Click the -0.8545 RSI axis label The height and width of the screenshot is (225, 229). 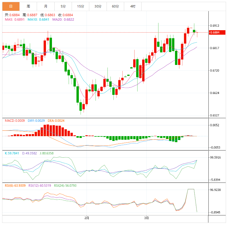[x=215, y=212]
